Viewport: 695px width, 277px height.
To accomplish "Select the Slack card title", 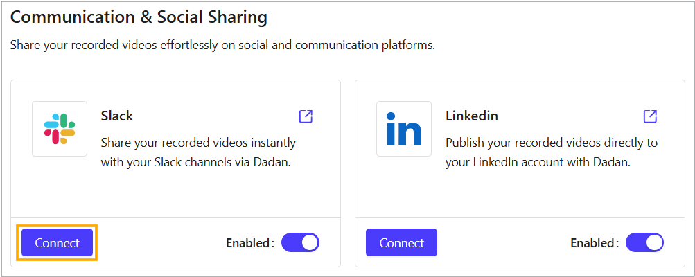I will [x=116, y=115].
